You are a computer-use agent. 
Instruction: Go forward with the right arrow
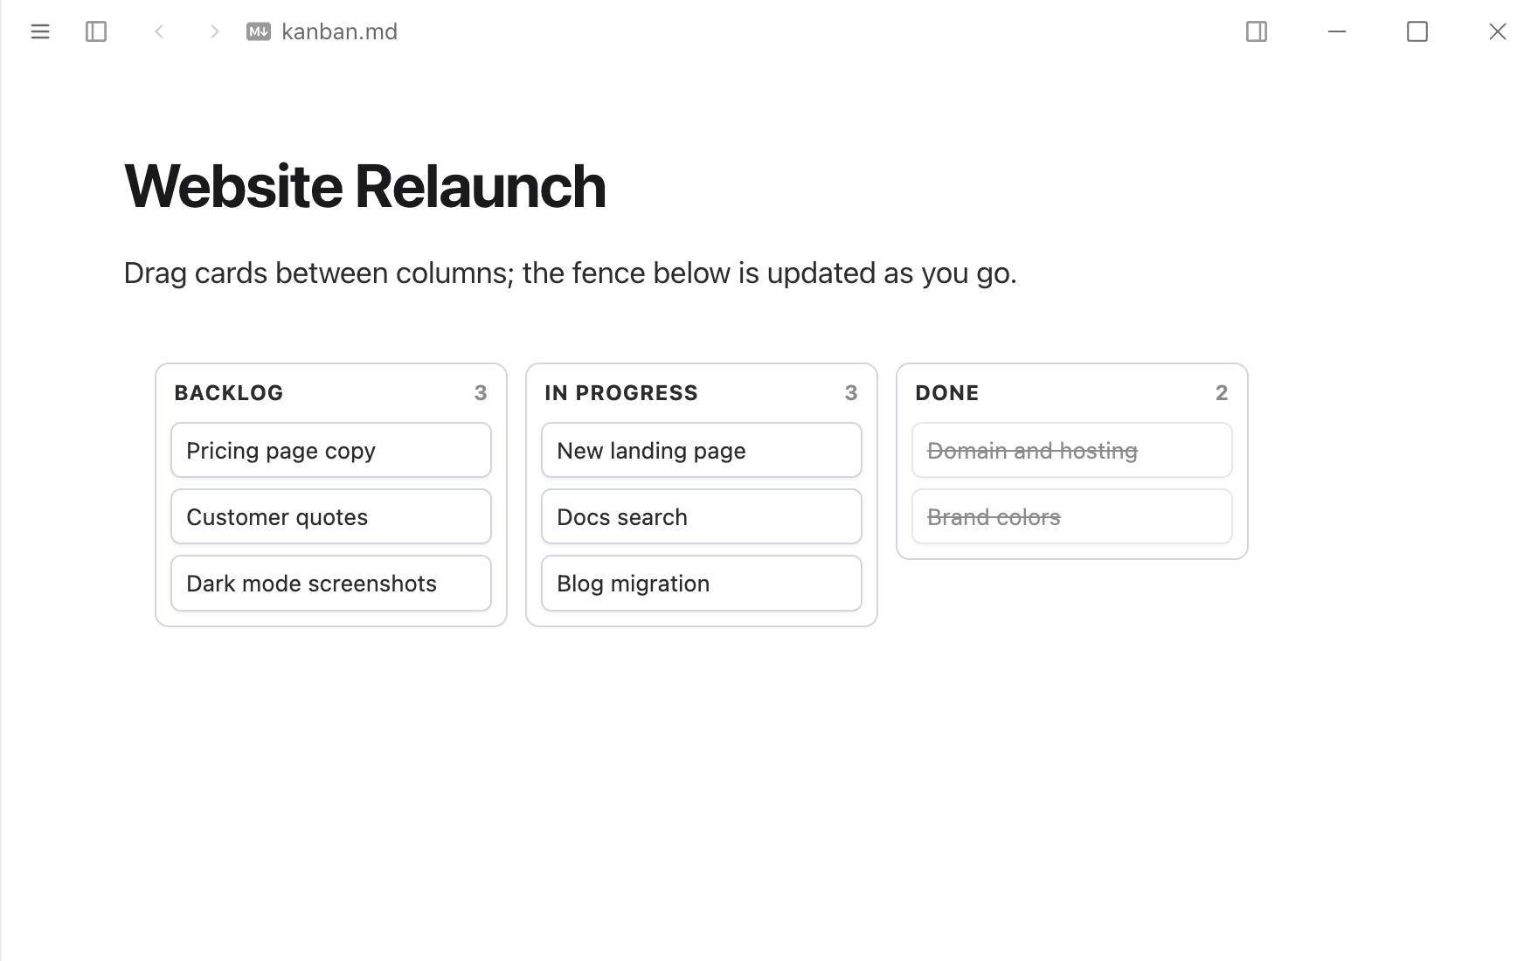pyautogui.click(x=215, y=31)
